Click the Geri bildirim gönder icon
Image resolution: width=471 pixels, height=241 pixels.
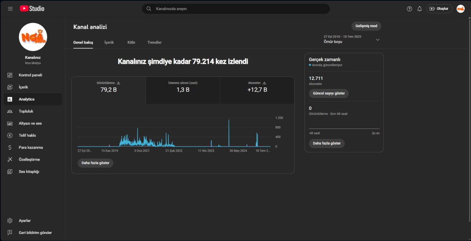(10, 233)
